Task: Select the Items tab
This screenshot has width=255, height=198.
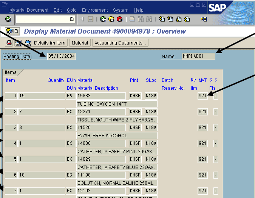Action: [x=11, y=72]
